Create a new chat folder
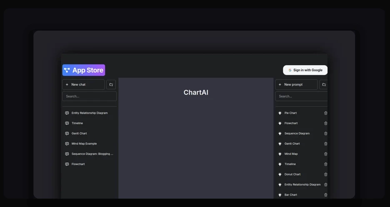 [x=111, y=85]
